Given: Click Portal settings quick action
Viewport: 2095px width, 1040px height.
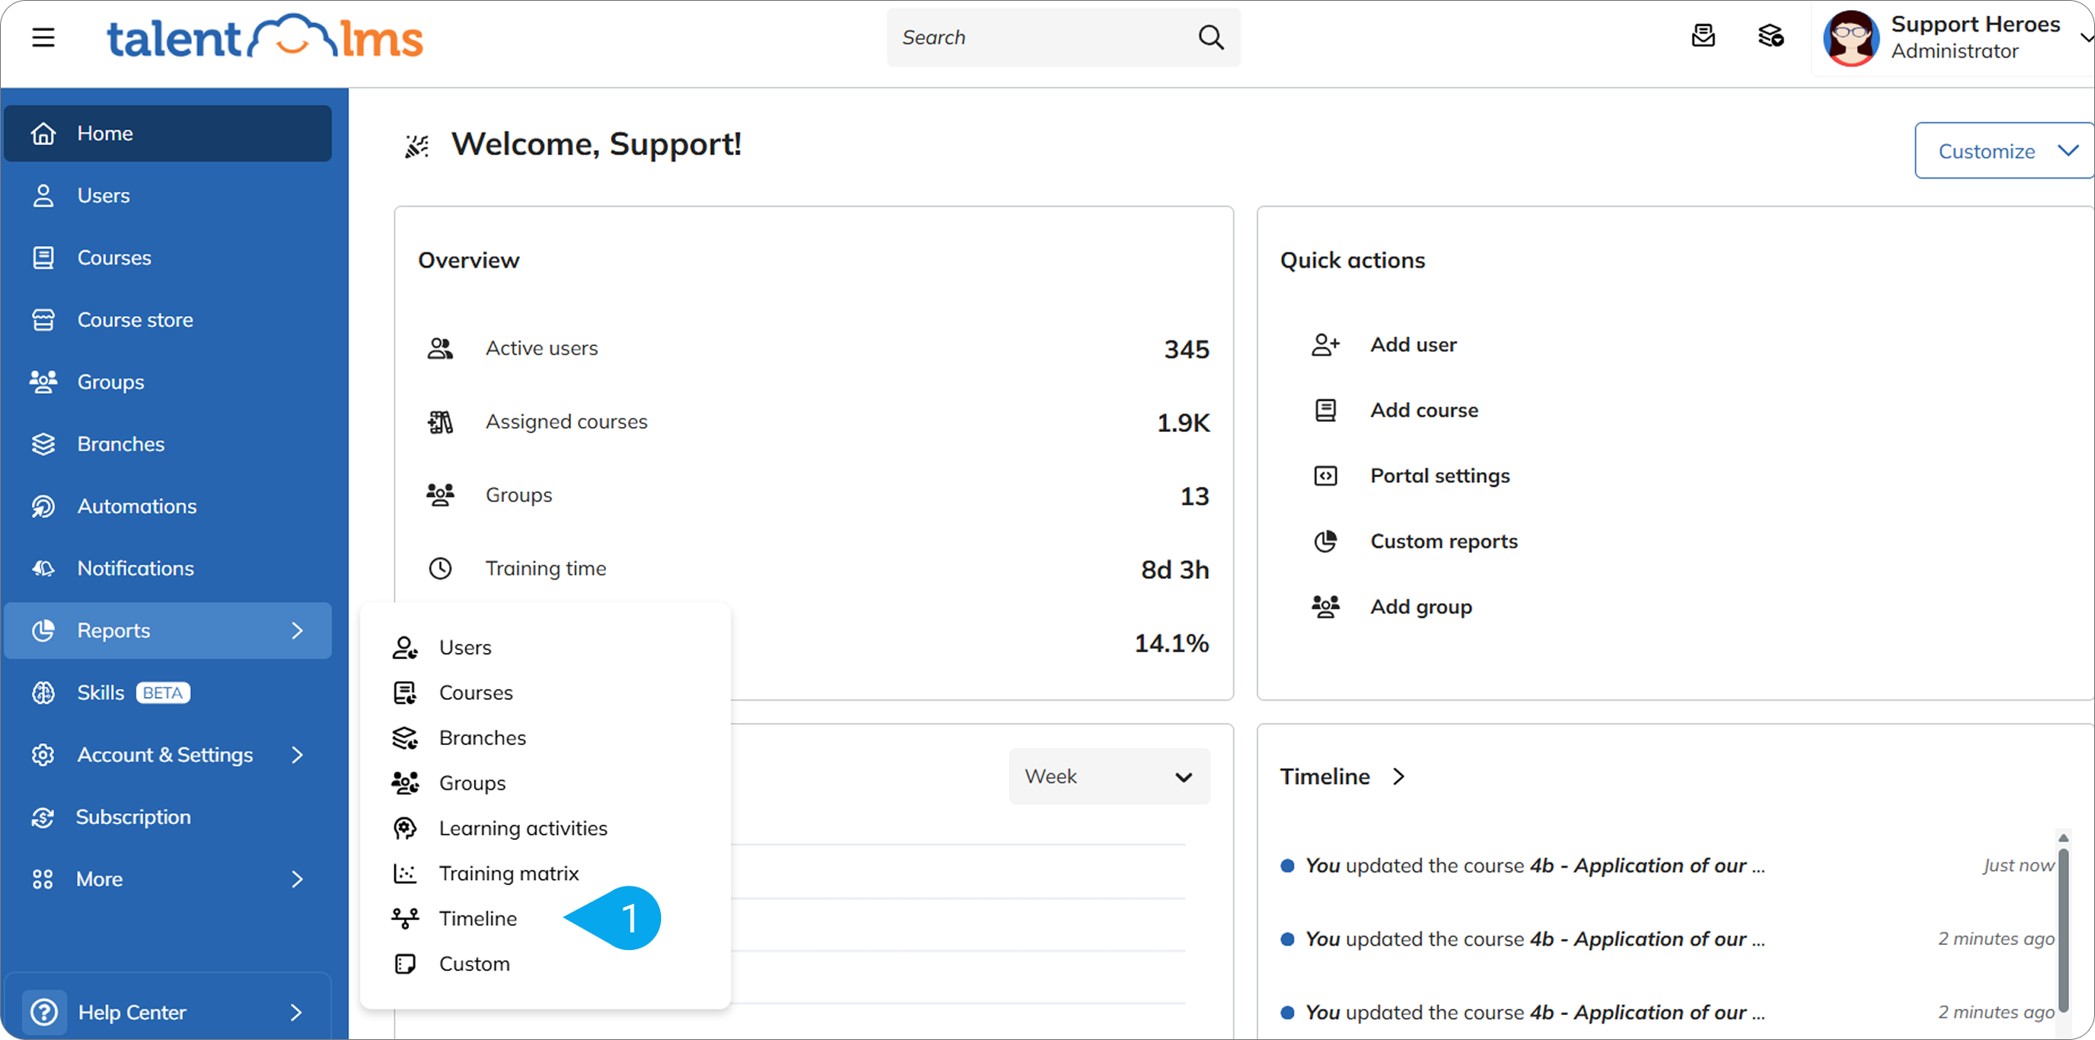Looking at the screenshot, I should [1440, 475].
